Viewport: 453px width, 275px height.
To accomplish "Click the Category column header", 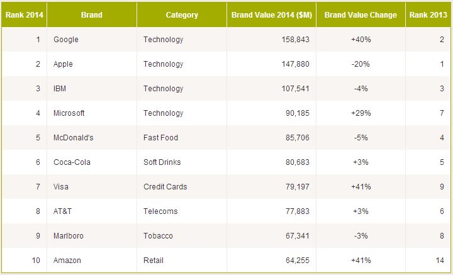I will pyautogui.click(x=182, y=15).
